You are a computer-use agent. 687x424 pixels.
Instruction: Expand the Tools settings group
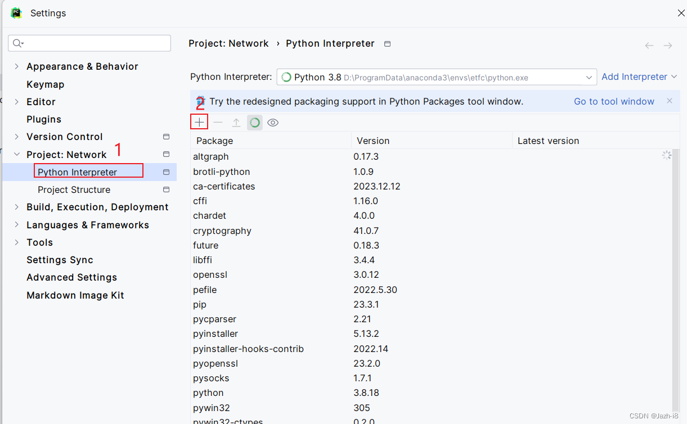(x=16, y=242)
